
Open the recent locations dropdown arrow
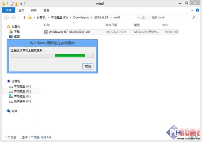pos(19,18)
